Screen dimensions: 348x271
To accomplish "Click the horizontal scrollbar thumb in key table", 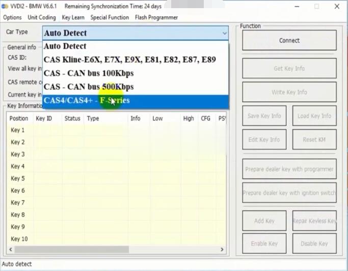I will tap(72, 250).
